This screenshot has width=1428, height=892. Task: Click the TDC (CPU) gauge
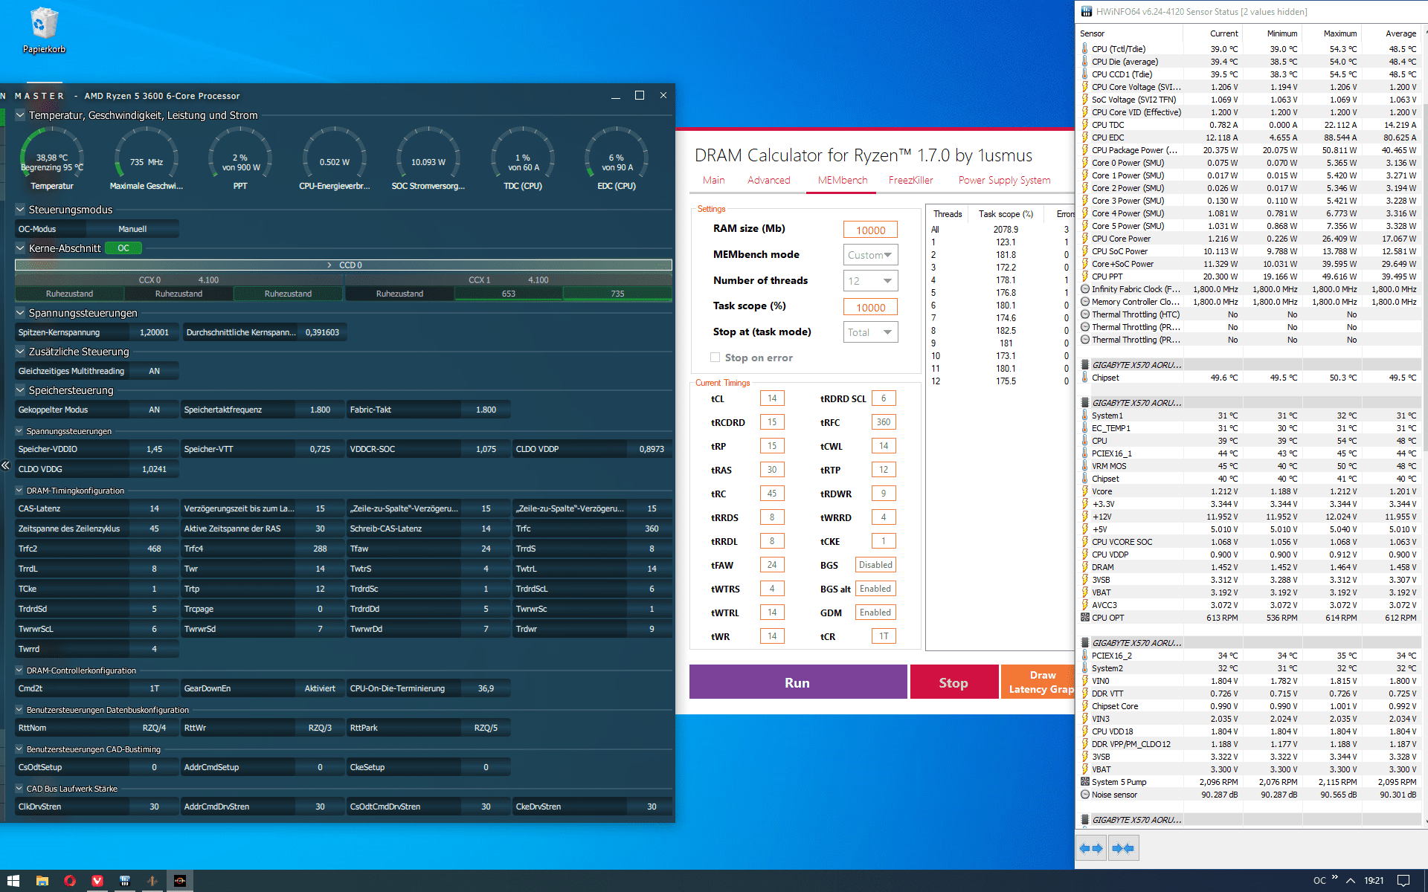(x=523, y=159)
